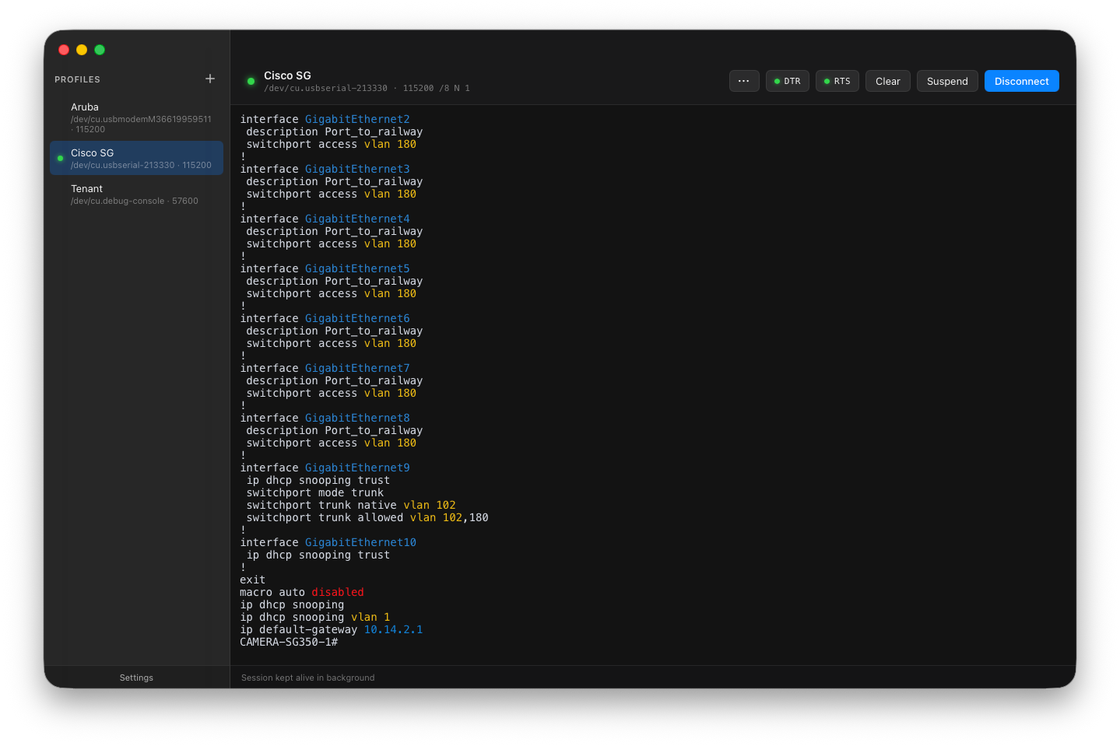Open Settings at the sidebar bottom
The height and width of the screenshot is (746, 1120).
pyautogui.click(x=136, y=678)
